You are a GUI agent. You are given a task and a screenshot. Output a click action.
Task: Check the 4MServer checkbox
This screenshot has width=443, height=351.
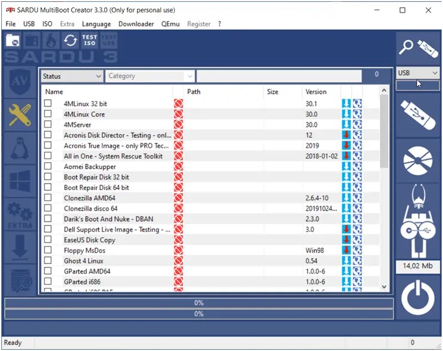(48, 124)
